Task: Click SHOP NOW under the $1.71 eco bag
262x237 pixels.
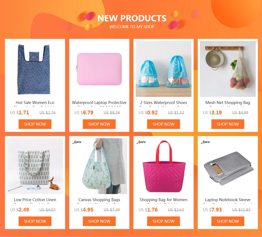Action: coord(35,124)
